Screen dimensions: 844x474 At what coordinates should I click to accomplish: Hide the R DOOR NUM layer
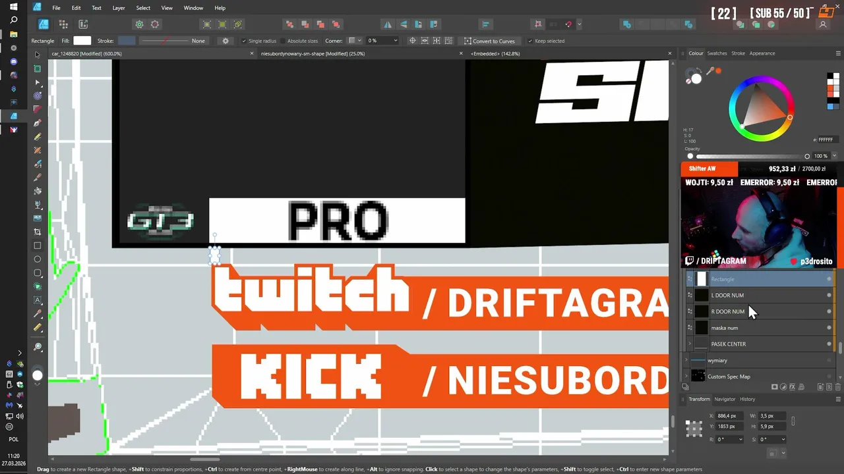tap(829, 311)
